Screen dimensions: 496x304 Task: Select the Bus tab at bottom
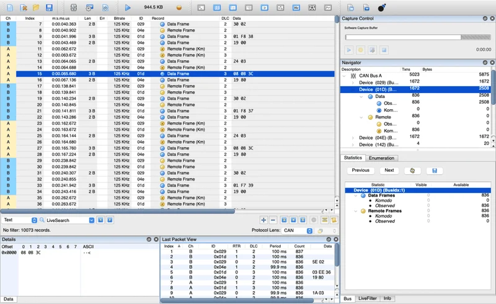point(347,298)
